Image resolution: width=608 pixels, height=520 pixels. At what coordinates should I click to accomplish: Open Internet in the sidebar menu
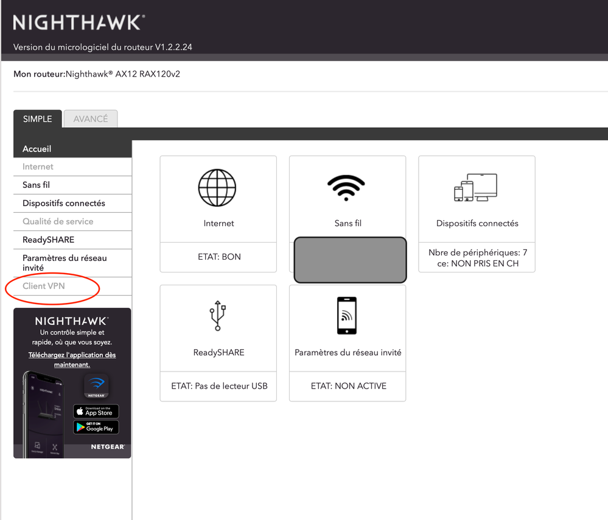72,167
